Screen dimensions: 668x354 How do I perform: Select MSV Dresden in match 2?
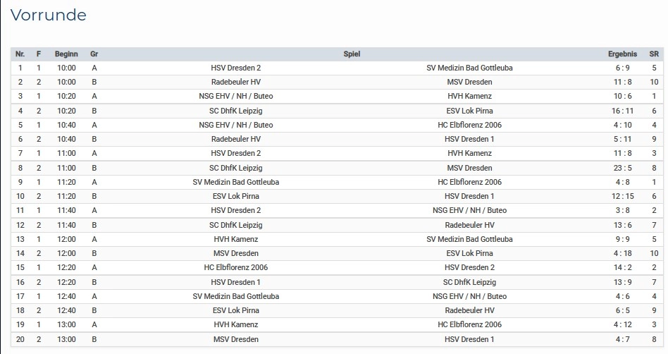point(469,82)
